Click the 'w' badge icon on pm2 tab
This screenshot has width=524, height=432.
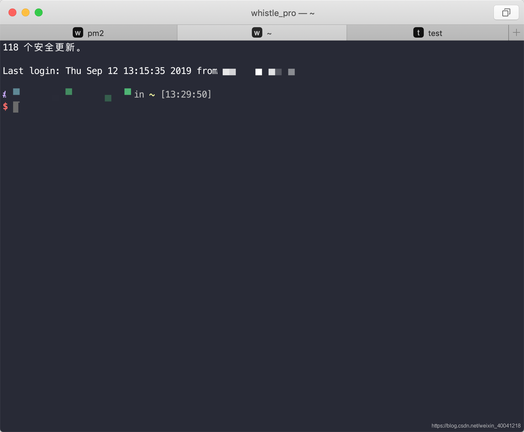(78, 33)
